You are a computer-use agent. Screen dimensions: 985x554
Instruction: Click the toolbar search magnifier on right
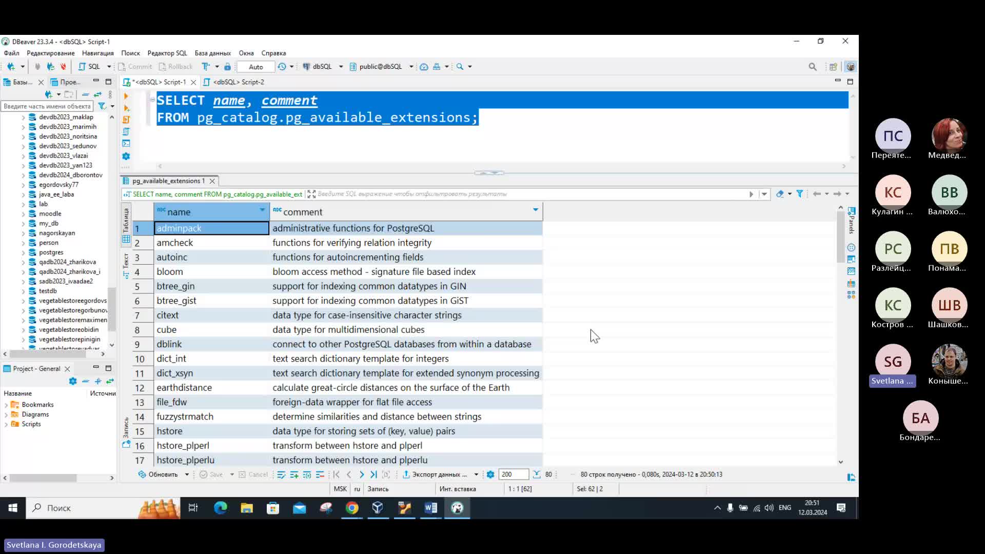(x=813, y=67)
